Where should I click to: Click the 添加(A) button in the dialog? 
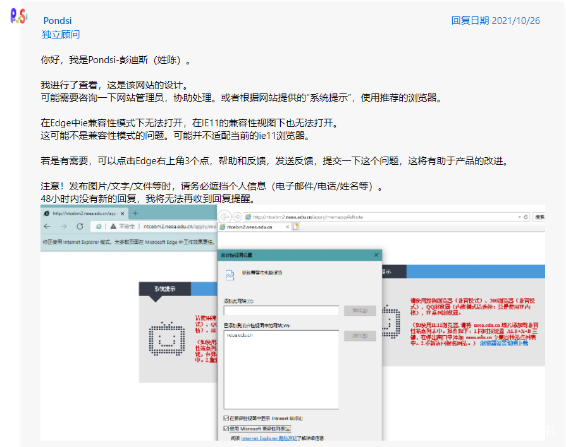pyautogui.click(x=360, y=311)
